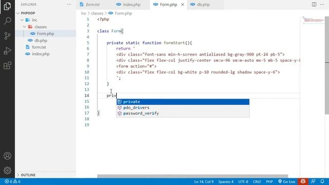
Task: Click the Form.php breadcrumb segment
Action: click(x=123, y=13)
